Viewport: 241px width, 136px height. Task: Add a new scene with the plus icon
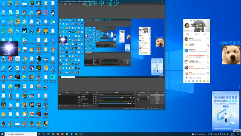point(59,105)
